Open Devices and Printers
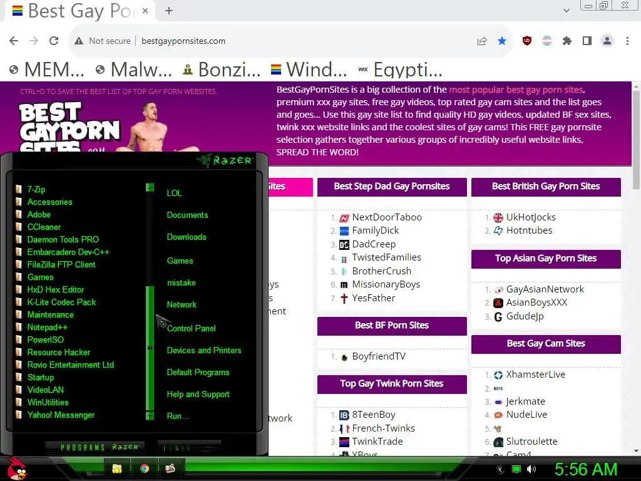 click(204, 351)
